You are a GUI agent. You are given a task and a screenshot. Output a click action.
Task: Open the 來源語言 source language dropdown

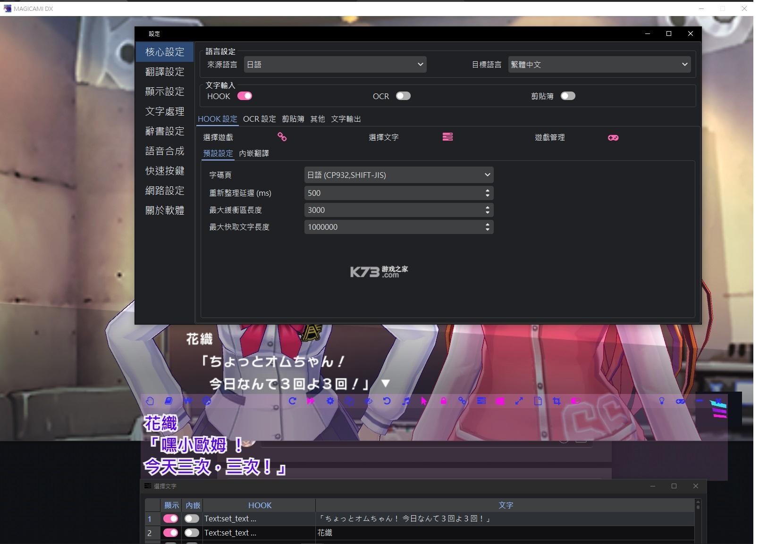pyautogui.click(x=335, y=65)
